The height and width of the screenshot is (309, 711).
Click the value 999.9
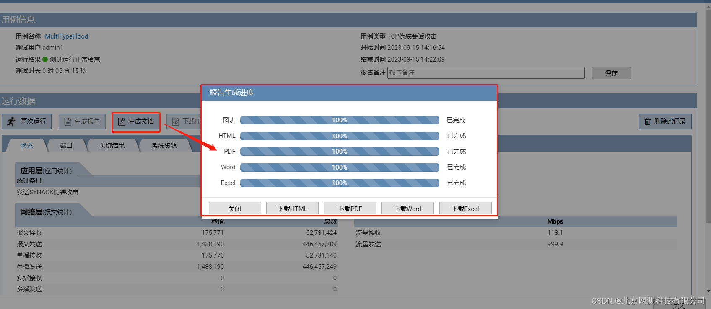(555, 244)
